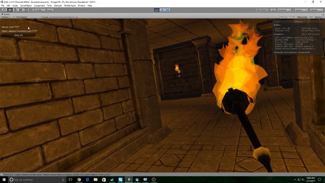Open the GameObject menu
The width and height of the screenshot is (325, 183).
tap(26, 6)
